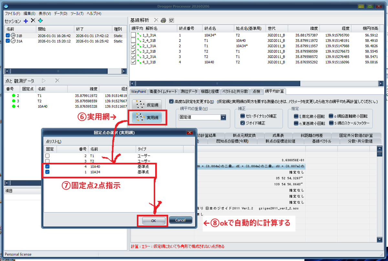Enable α 網鉛直軸微小回転 checkbox
The width and height of the screenshot is (388, 261).
[331, 116]
